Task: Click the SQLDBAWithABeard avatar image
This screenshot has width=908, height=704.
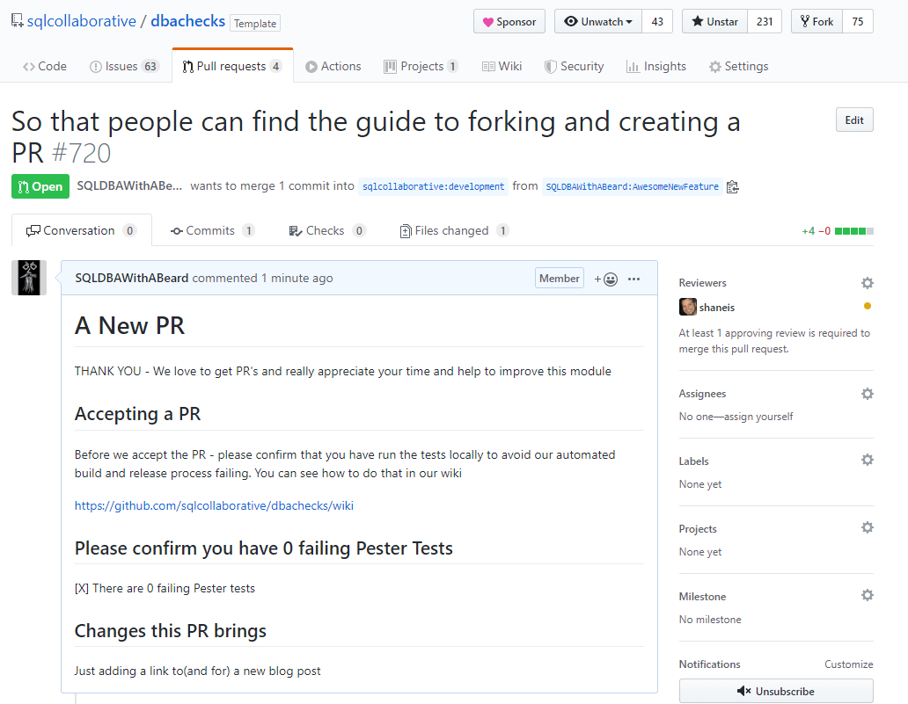Action: pos(29,278)
